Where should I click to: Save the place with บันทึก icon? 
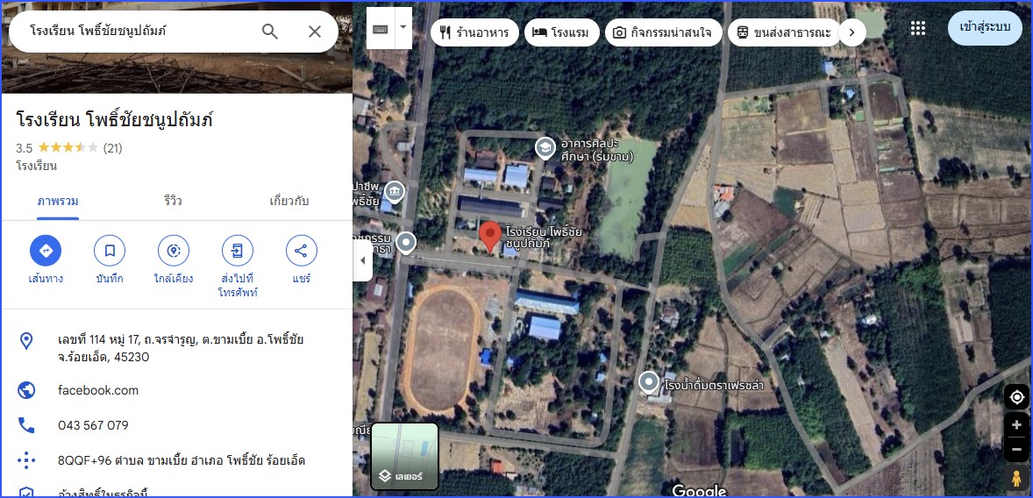point(110,251)
